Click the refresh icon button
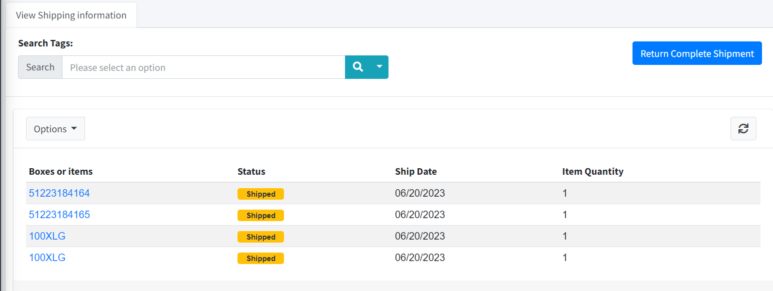 tap(743, 128)
